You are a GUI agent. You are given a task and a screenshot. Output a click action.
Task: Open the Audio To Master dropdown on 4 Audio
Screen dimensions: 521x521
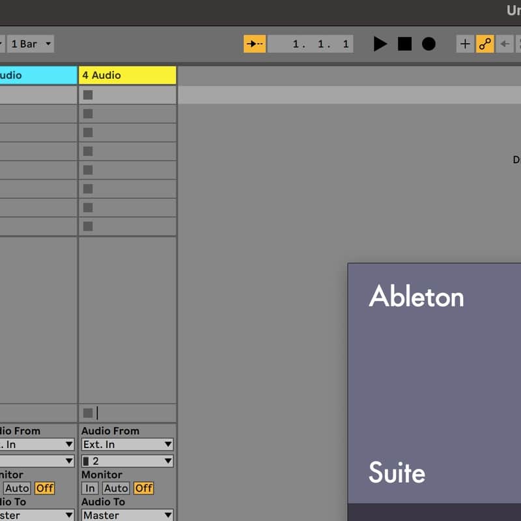pos(126,514)
